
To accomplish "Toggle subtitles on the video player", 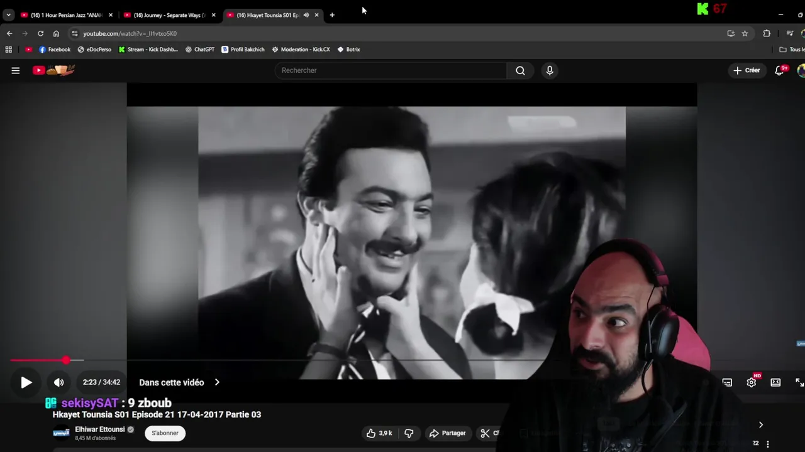I will [727, 382].
